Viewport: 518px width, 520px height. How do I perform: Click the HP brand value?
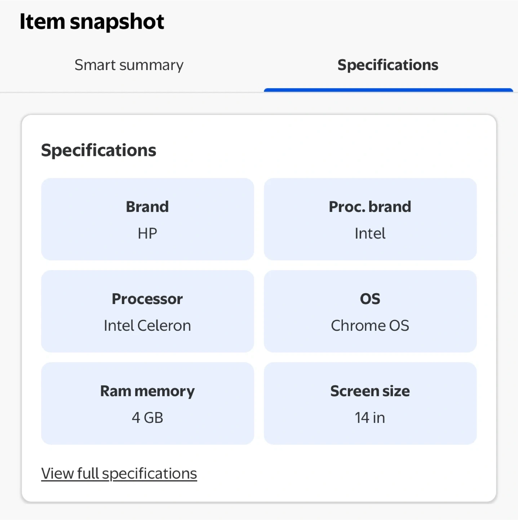[x=147, y=234]
